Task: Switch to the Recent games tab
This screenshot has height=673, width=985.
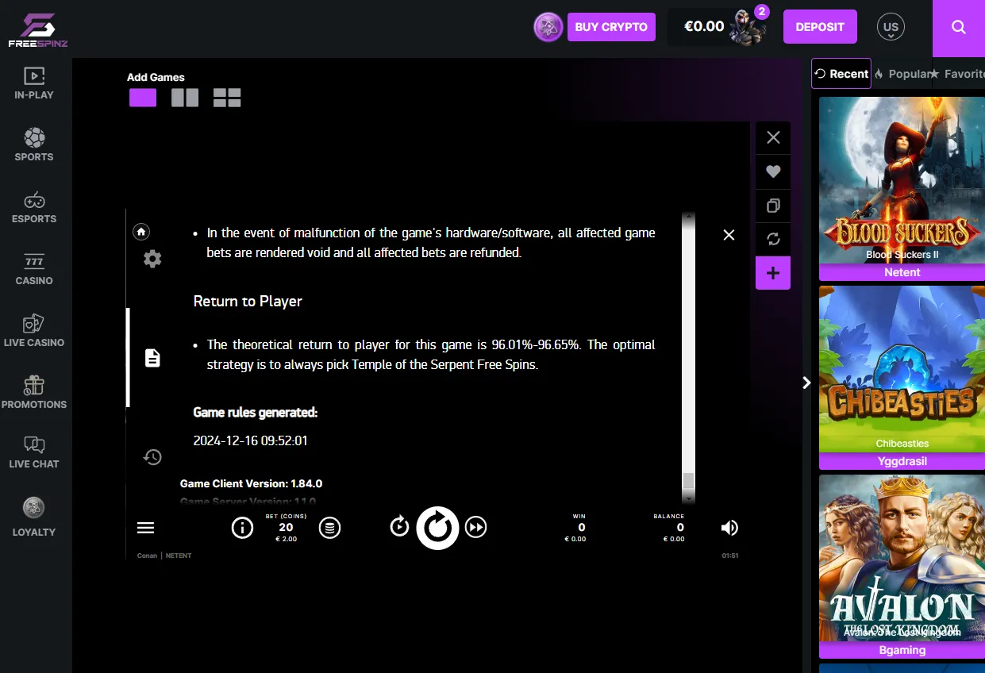Action: (x=841, y=74)
